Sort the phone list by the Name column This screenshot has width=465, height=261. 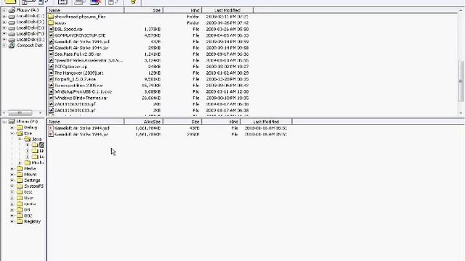[86, 122]
